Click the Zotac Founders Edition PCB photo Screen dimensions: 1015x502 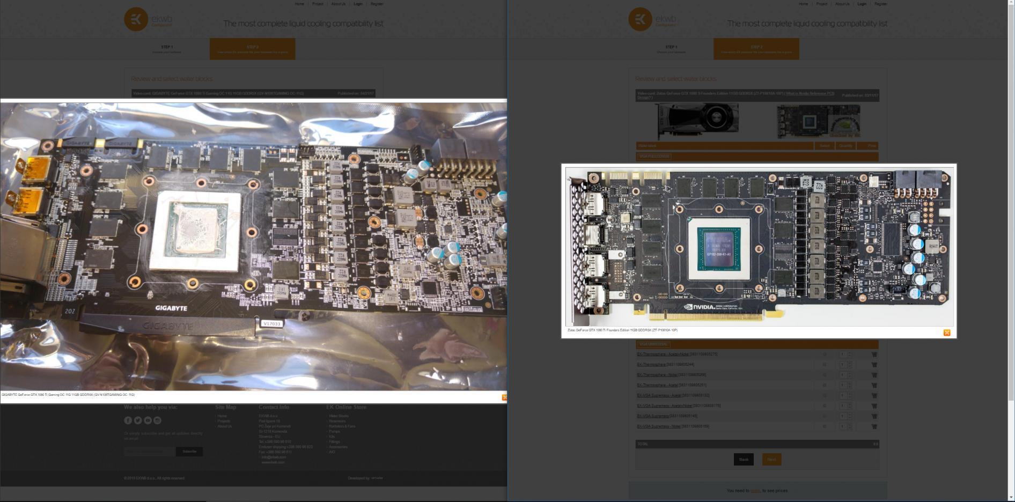(x=759, y=246)
